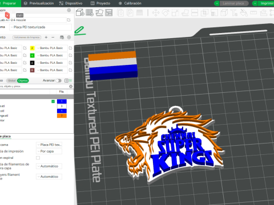Viewport: 274px width, 205px height.
Task: Open the Placa PEI texturizada bed dropdown
Action: 41,27
